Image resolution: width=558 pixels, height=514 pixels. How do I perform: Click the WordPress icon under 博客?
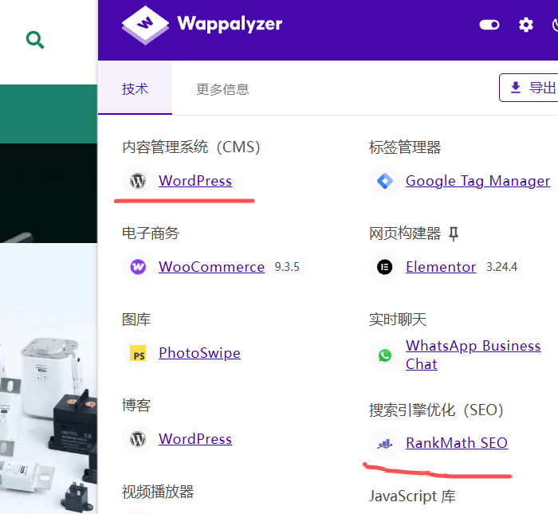[x=138, y=439]
